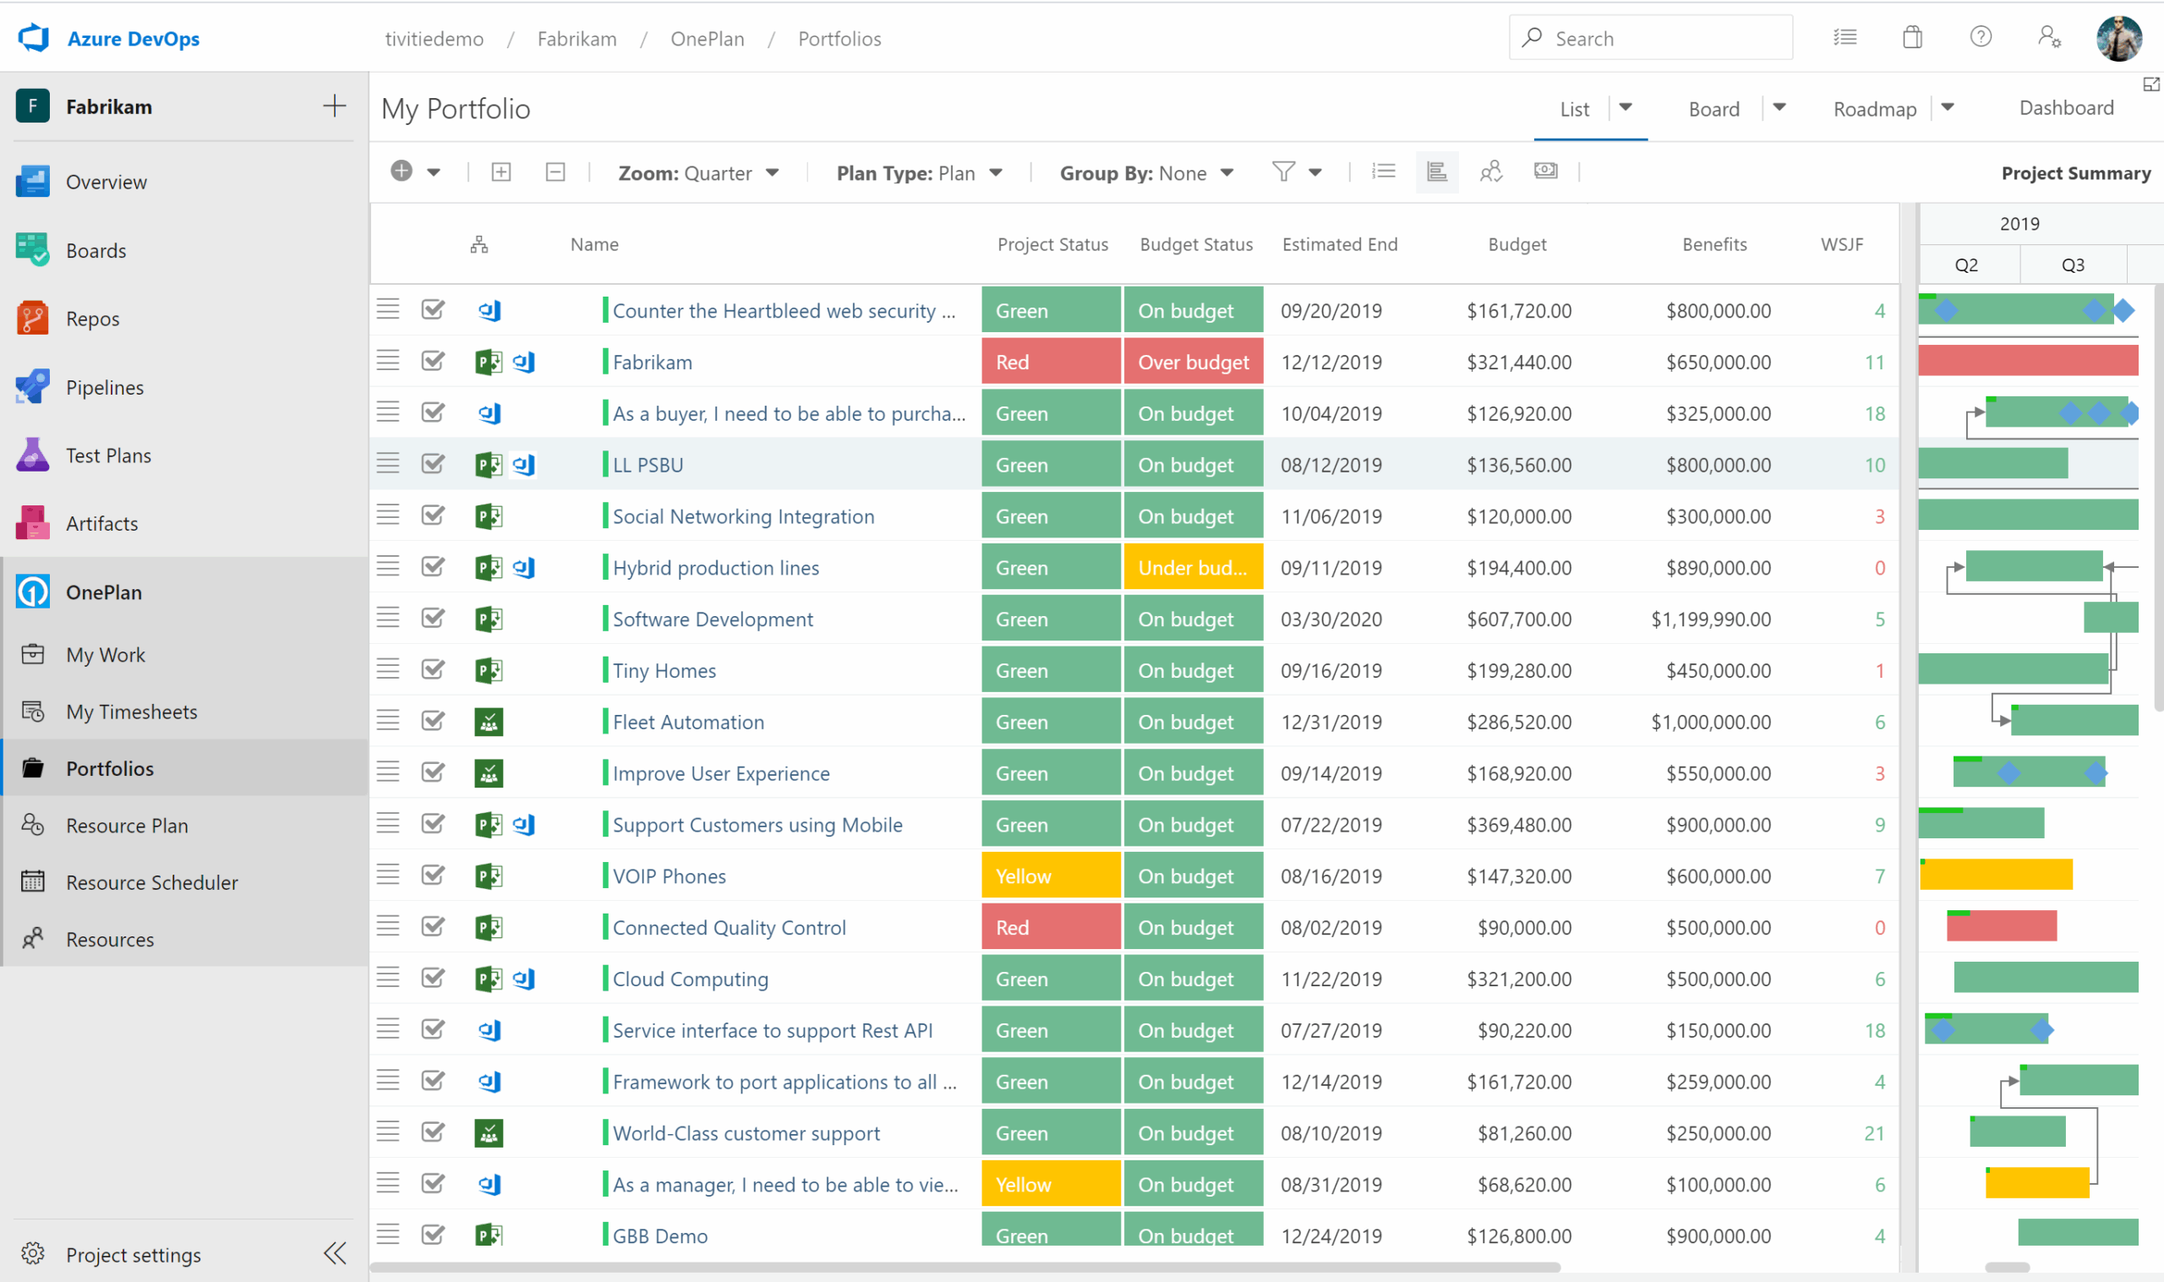Open the Marketplace shopping bag icon

1913,37
